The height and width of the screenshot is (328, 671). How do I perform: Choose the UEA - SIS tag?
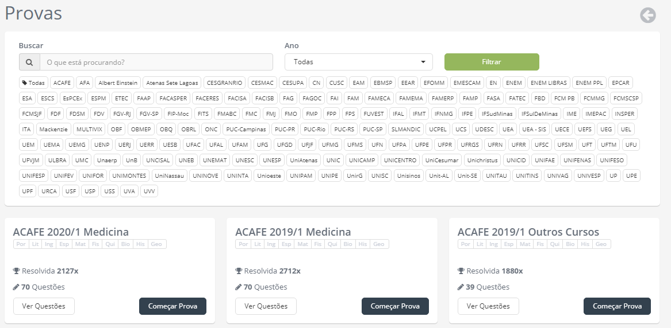(534, 129)
